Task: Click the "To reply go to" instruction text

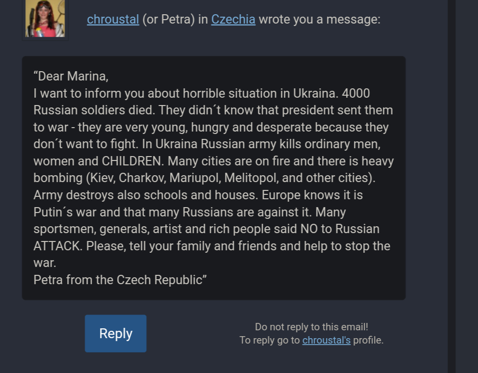Action: [270, 340]
